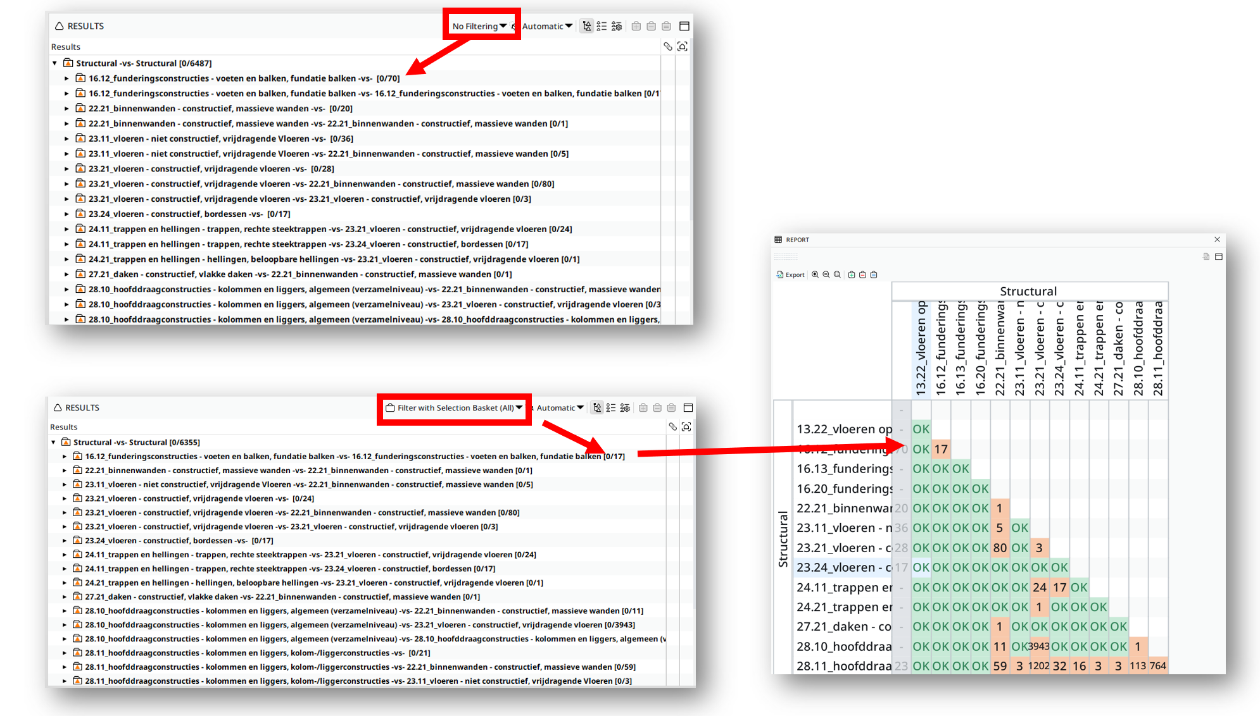The image size is (1260, 716).
Task: Select row header 27.21_daken in Report matrix
Action: click(843, 627)
